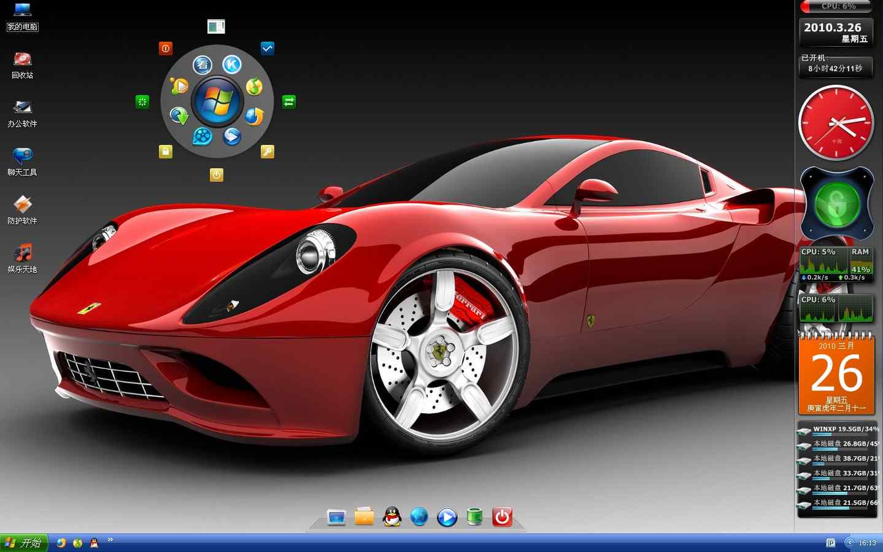Launch the 看 icon in the circular launcher
Screen dimensions: 883x552
click(202, 65)
